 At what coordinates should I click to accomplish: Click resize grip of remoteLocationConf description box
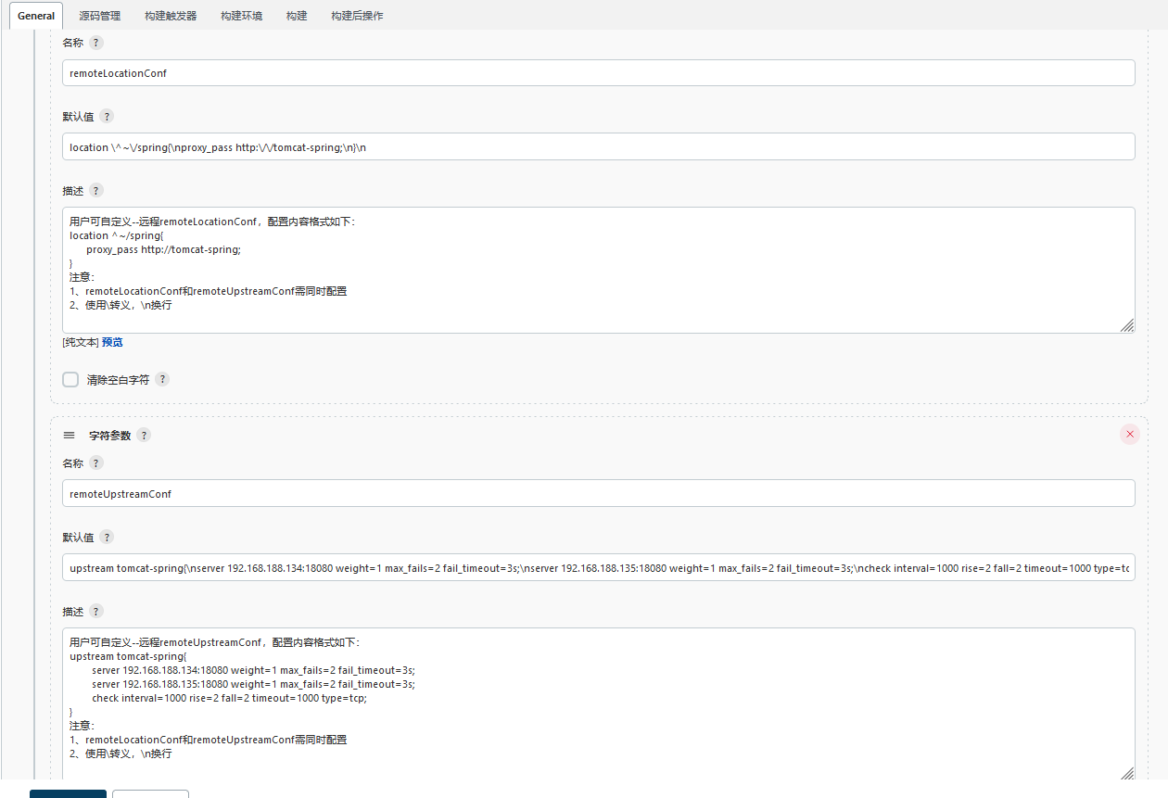(1127, 325)
